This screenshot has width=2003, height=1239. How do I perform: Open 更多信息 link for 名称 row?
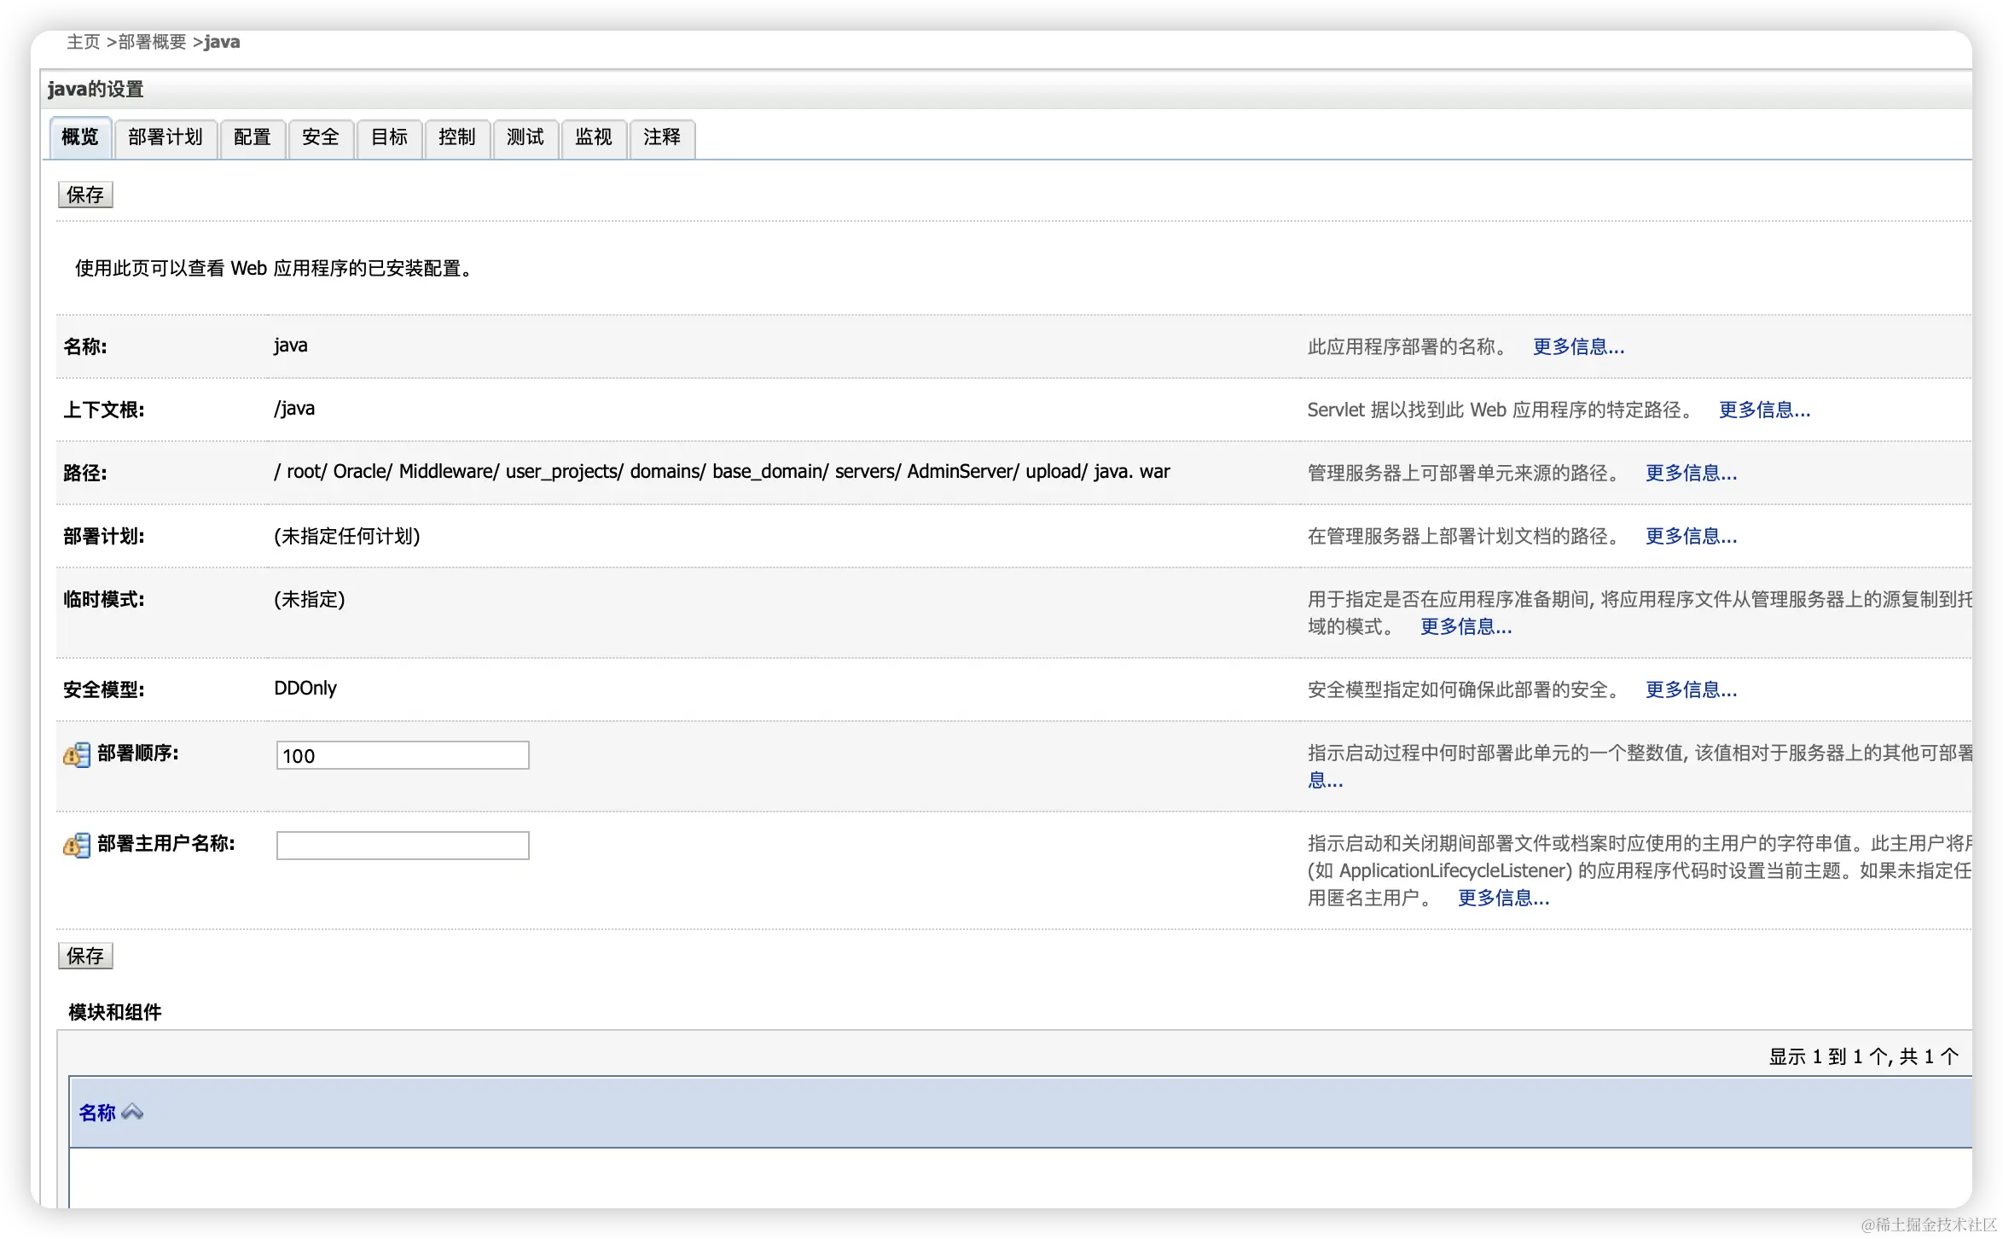tap(1578, 346)
